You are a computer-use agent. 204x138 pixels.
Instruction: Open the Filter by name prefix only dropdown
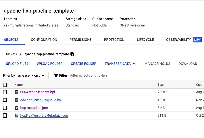[x=24, y=76]
